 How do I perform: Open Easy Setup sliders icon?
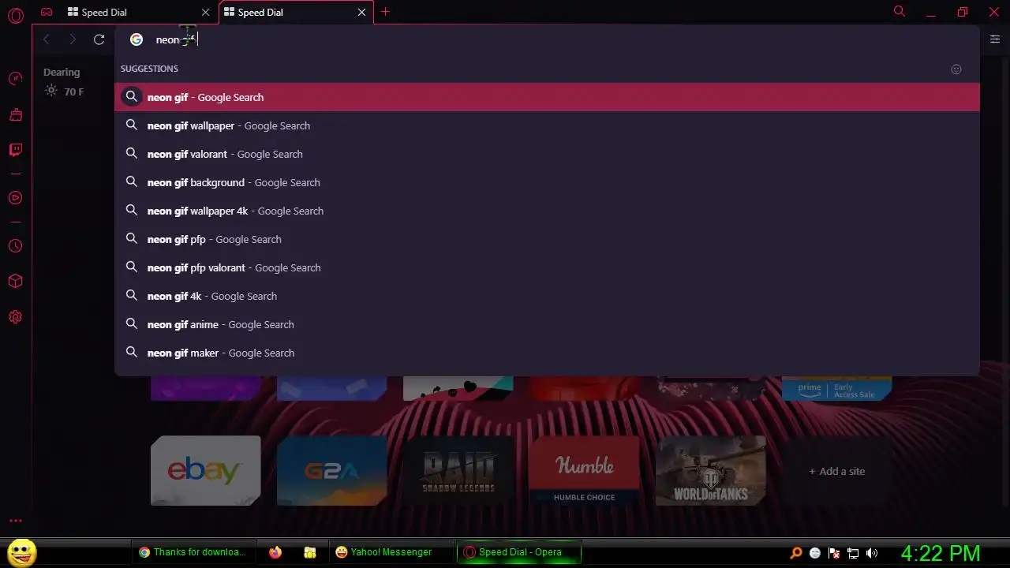[x=994, y=39]
